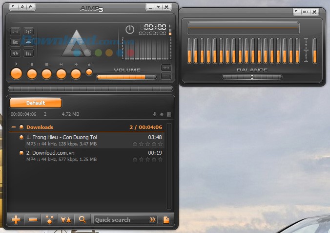Open the sorting arrows icon in playlist toolbar

coord(65,219)
